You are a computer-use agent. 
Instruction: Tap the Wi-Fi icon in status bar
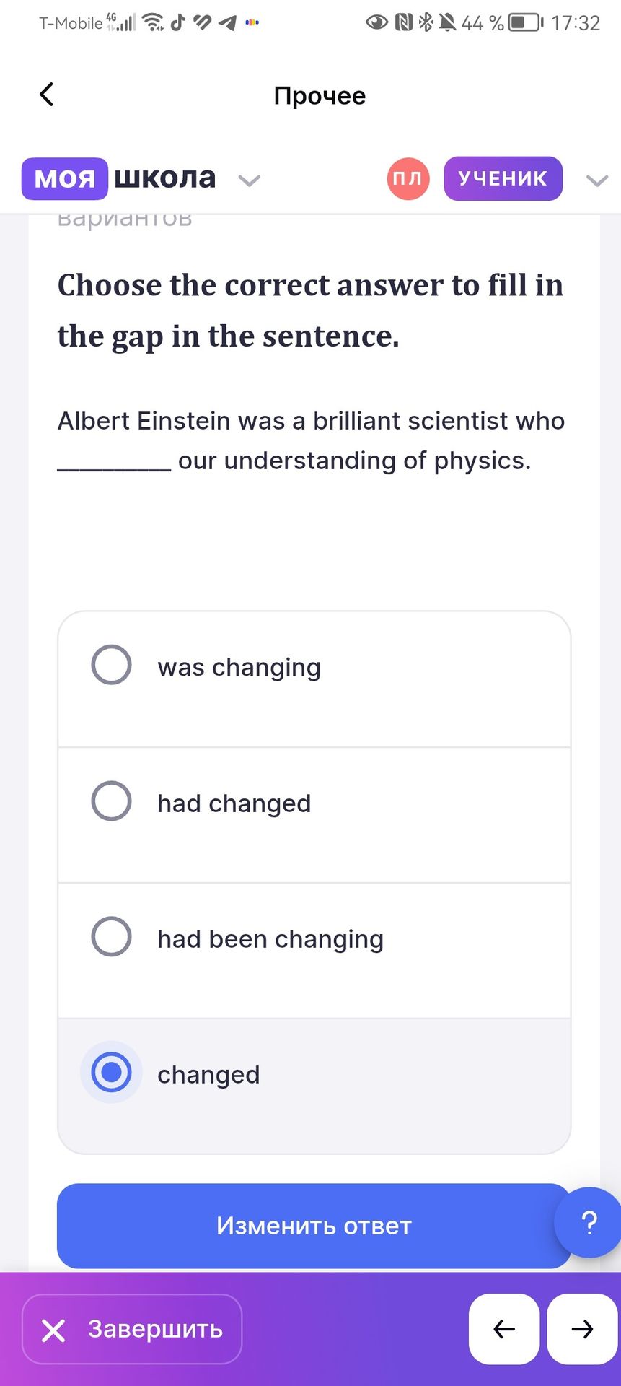point(153,22)
